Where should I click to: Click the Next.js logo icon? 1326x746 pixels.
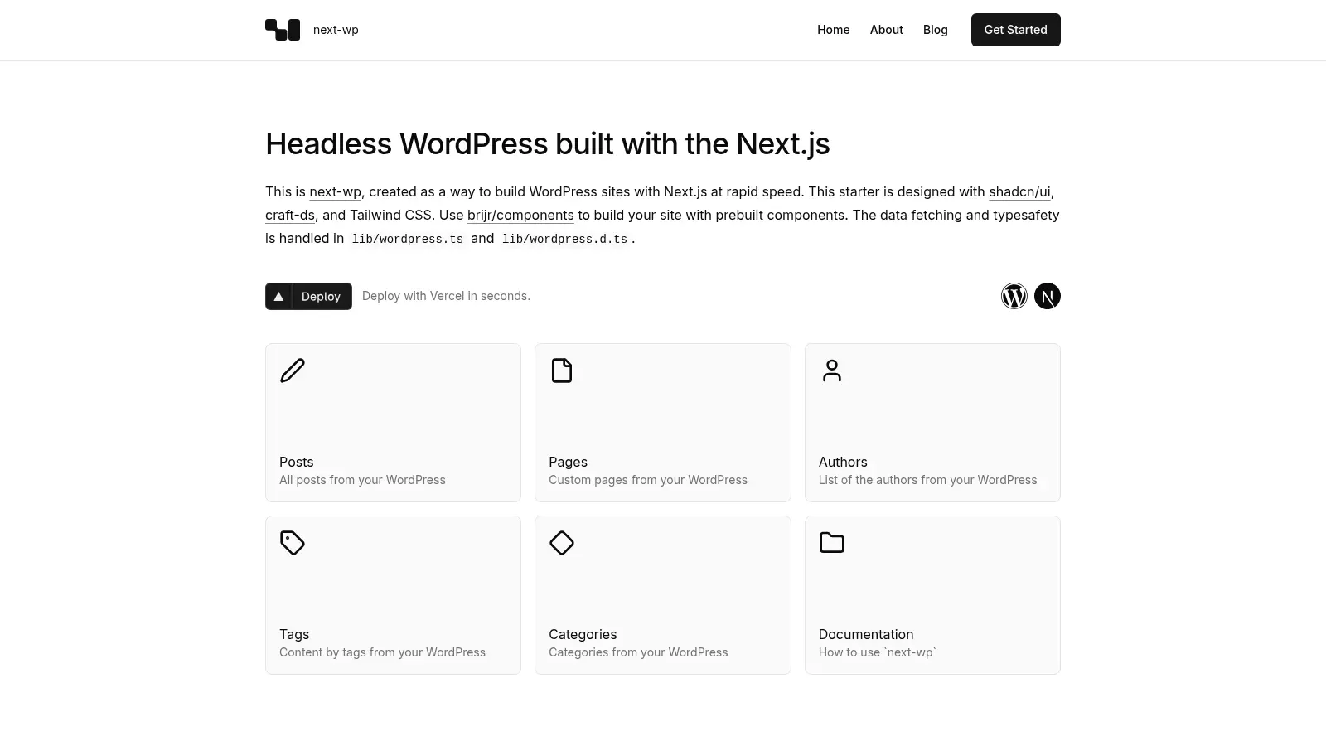(1048, 296)
